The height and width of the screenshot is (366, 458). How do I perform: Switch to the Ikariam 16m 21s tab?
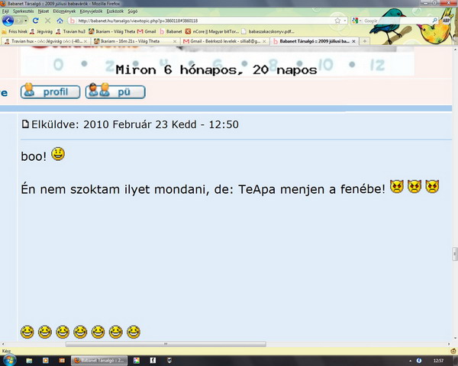pos(135,41)
